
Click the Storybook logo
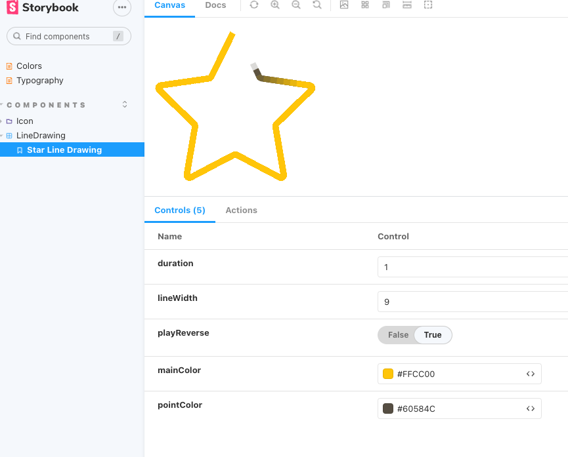(43, 7)
